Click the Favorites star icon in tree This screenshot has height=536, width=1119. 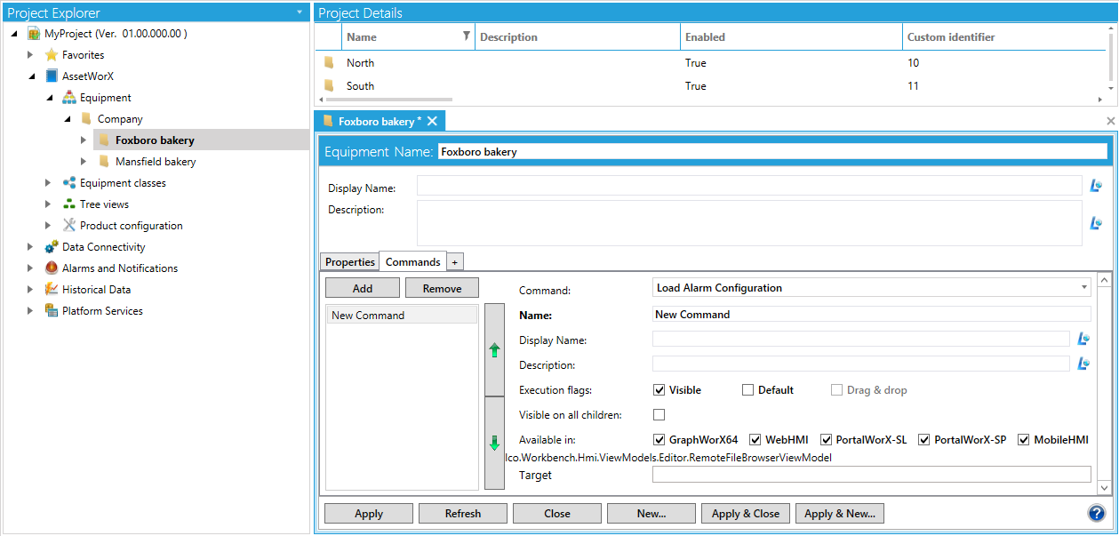pos(52,55)
